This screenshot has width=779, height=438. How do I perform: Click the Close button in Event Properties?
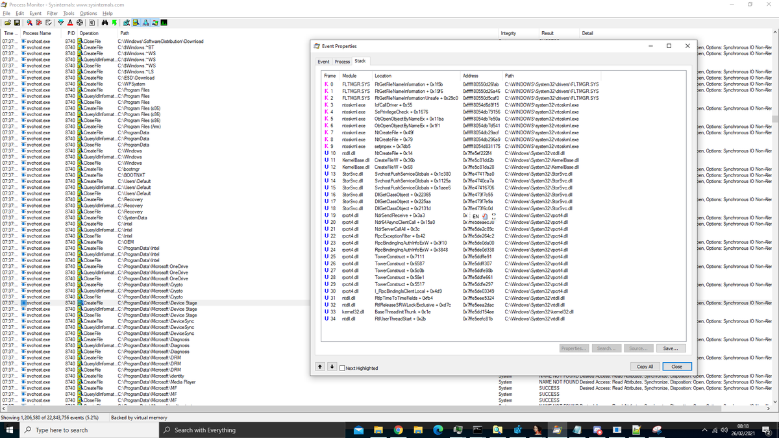tap(676, 367)
